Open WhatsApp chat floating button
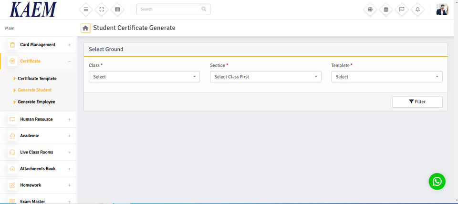Viewport: 458px width, 204px height. 437,182
